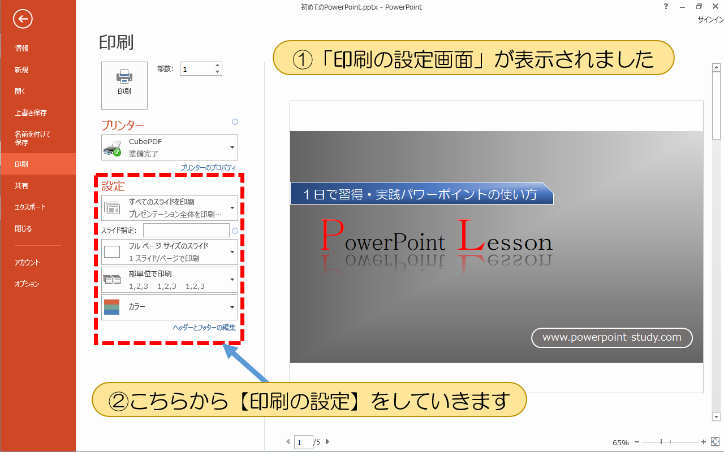Select 情報 in the backstage menu
Image resolution: width=724 pixels, height=452 pixels.
coord(38,49)
